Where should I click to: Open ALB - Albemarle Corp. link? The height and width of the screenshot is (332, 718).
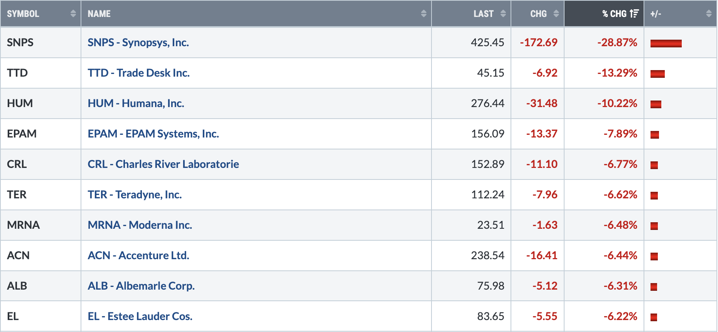point(141,286)
